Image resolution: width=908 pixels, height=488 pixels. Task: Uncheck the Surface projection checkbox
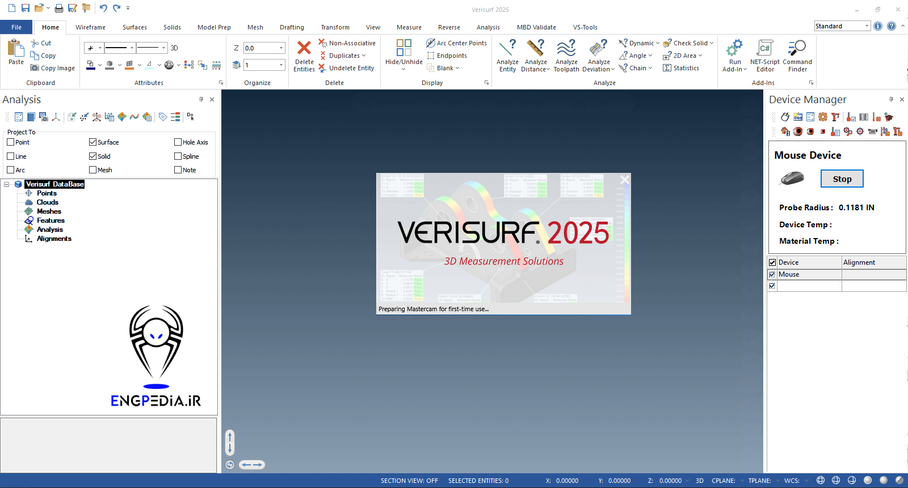(93, 142)
